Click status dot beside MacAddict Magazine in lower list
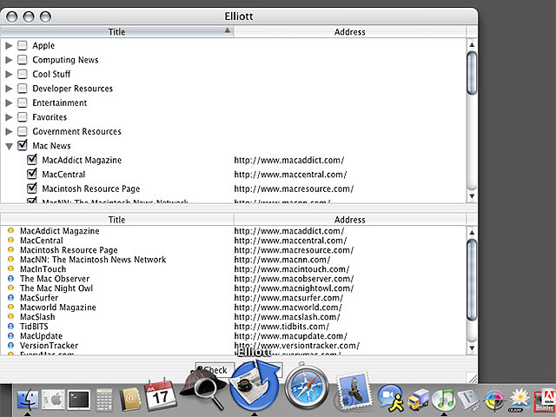 tap(11, 231)
